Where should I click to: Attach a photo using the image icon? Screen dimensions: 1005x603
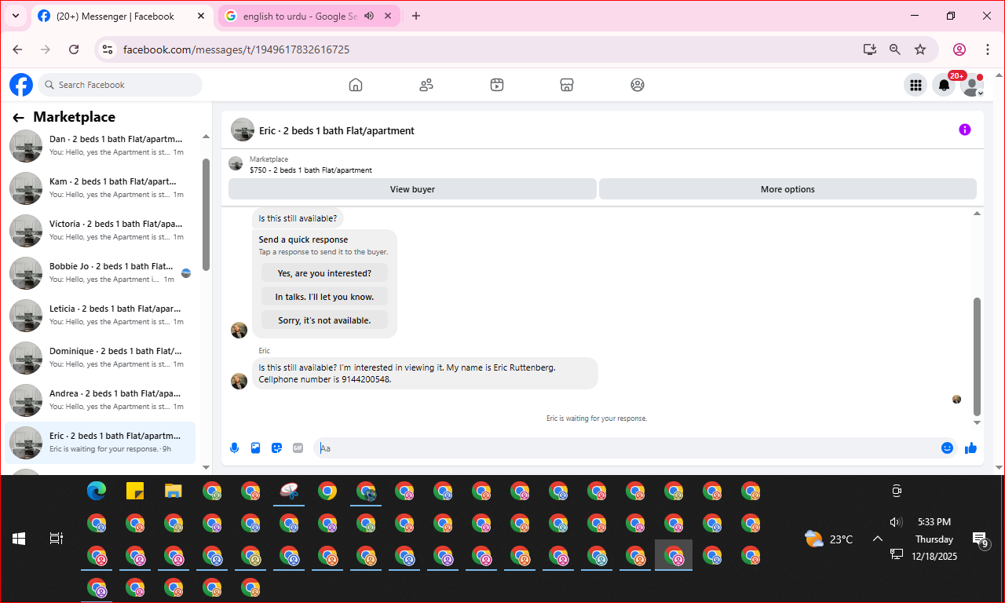255,448
